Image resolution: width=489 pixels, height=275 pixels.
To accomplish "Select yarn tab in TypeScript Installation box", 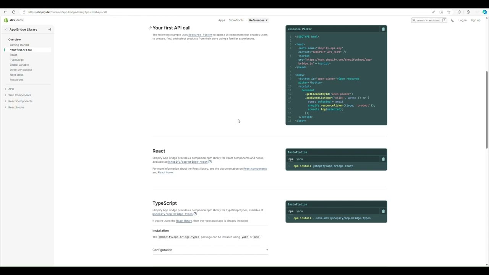I will point(300,211).
